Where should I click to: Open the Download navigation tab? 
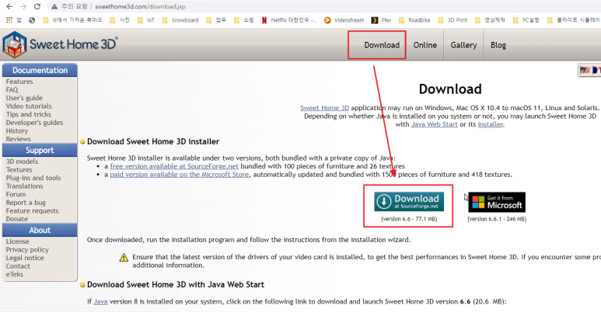pos(382,45)
